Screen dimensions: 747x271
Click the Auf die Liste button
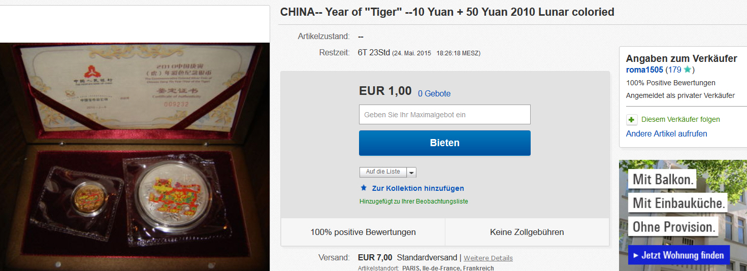coord(383,172)
